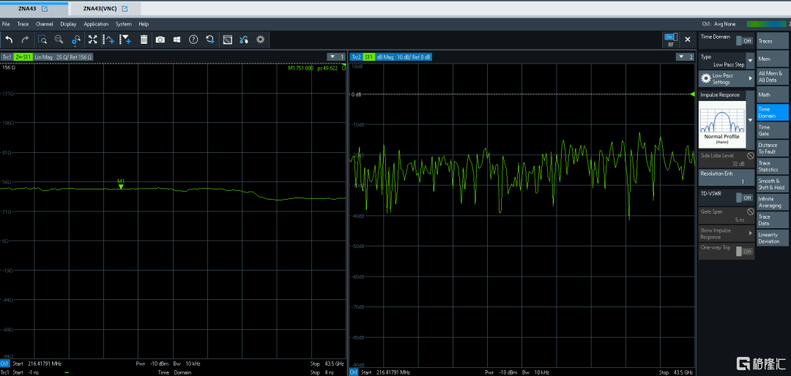Toggle the Time Domain switch on
Viewport: 791px width, 376px height.
[x=743, y=41]
